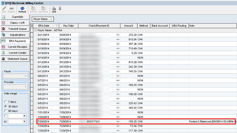Open the Statement Queue section

click(15, 59)
